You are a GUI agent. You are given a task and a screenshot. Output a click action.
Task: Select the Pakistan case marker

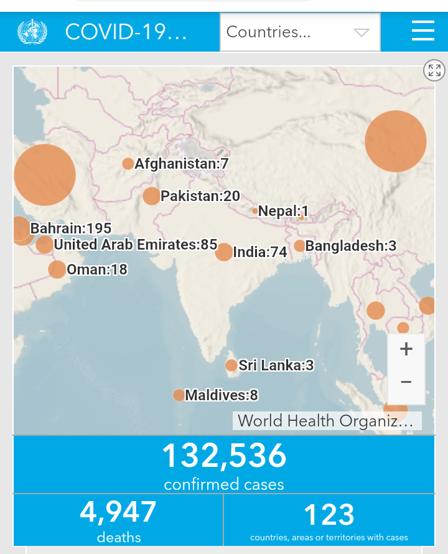(152, 196)
